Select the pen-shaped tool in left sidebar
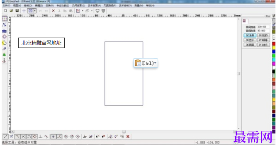The image size is (280, 150). (4, 49)
